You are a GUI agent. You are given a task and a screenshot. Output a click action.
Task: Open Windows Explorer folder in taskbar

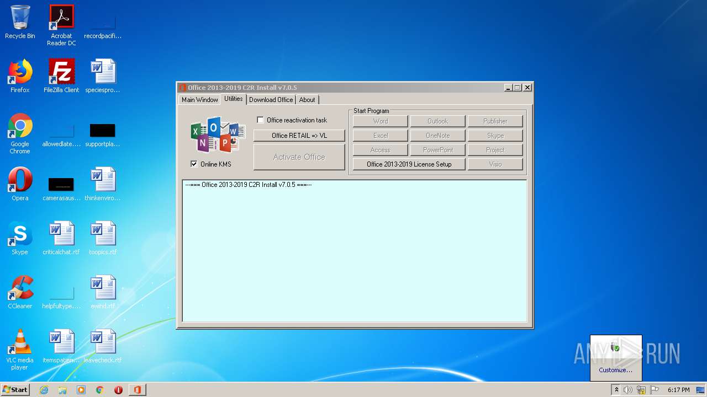(62, 390)
